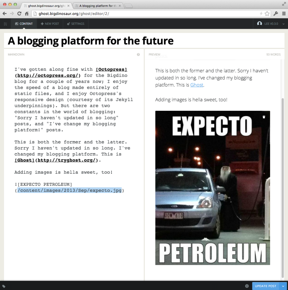Open Settings via the gear icon in navbar
The width and height of the screenshot is (288, 290).
[x=68, y=24]
